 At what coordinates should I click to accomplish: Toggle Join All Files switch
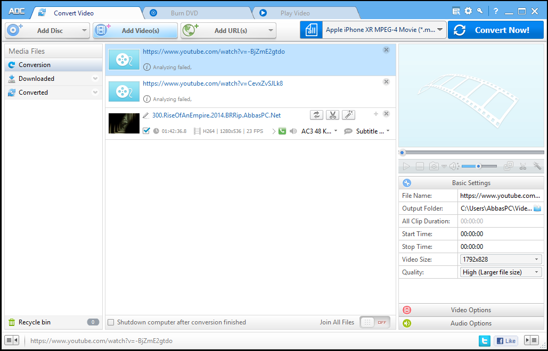coord(375,322)
